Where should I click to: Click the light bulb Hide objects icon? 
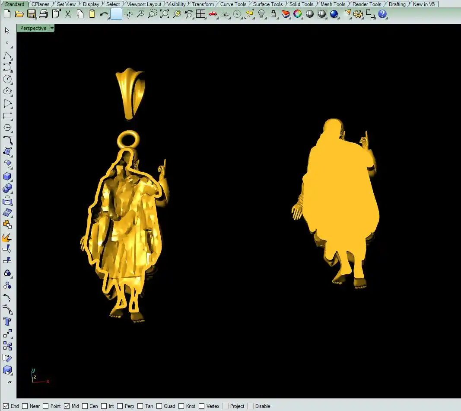pos(261,14)
